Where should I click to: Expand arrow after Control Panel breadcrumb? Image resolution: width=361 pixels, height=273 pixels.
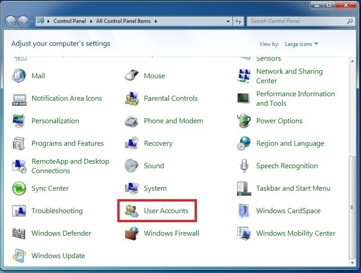(91, 21)
